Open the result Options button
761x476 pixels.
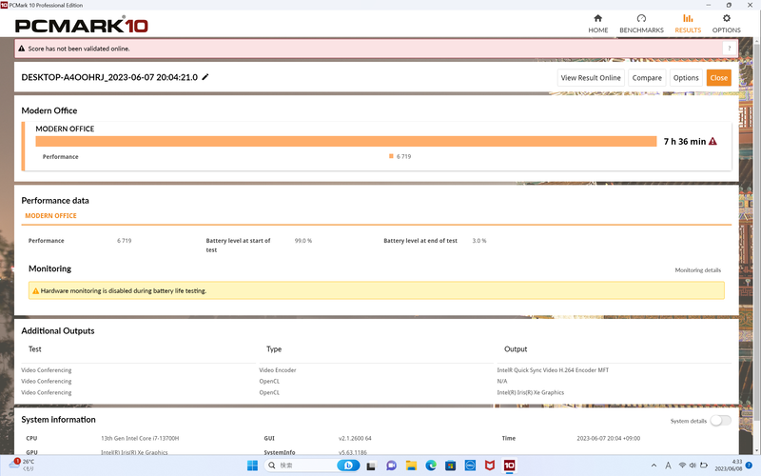tap(686, 78)
